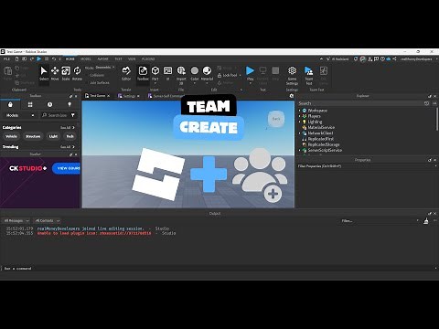The height and width of the screenshot is (329, 439).
Task: Open the FILE menu
Action: [x=6, y=58]
